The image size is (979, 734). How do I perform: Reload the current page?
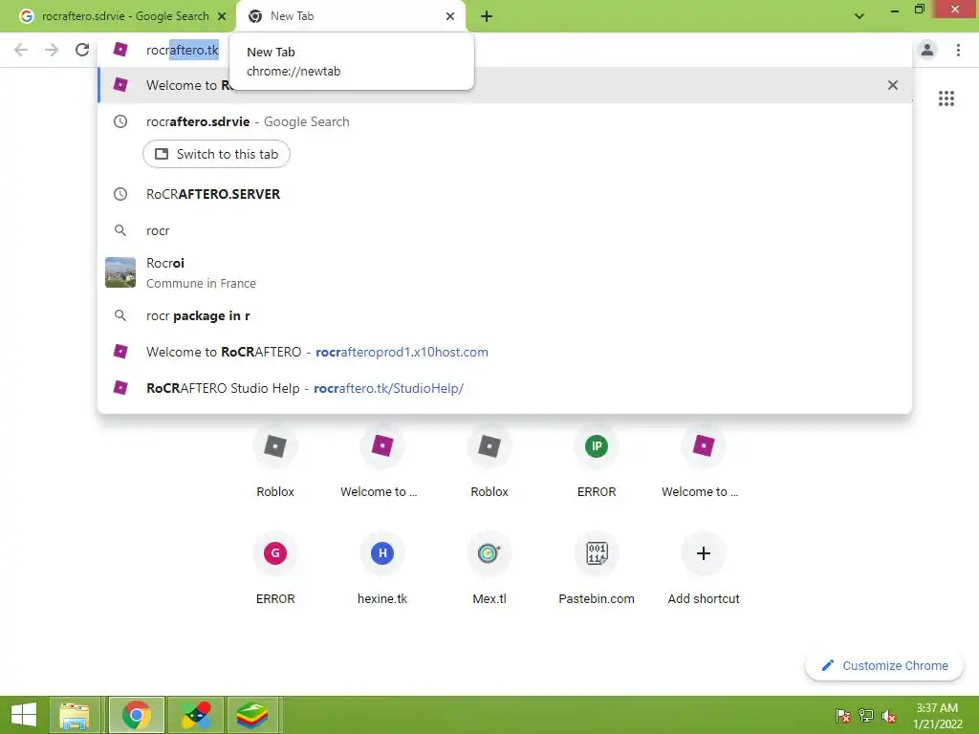coord(82,50)
